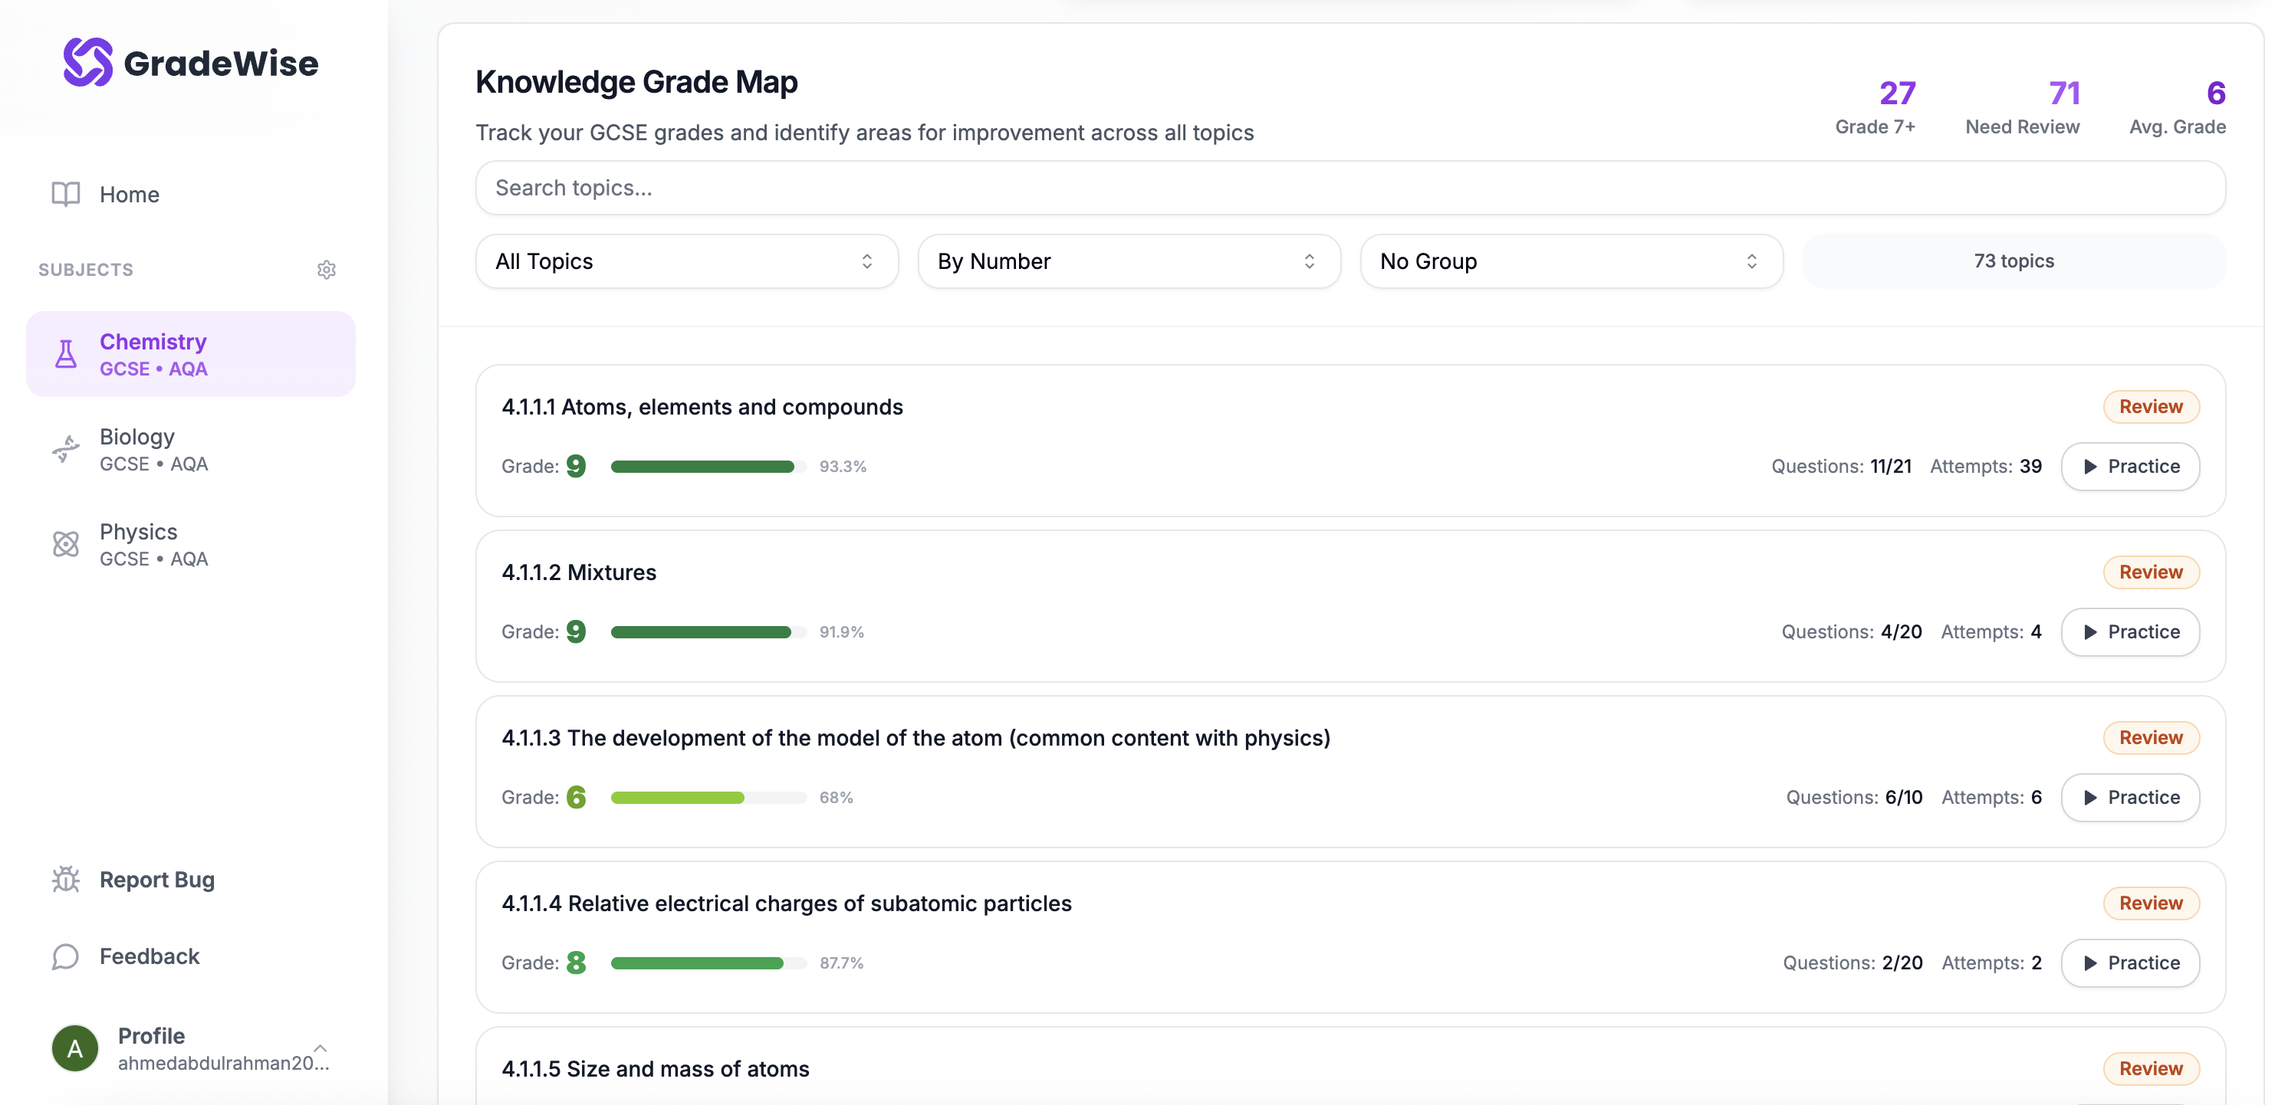Click the Physics atom icon

tap(66, 543)
